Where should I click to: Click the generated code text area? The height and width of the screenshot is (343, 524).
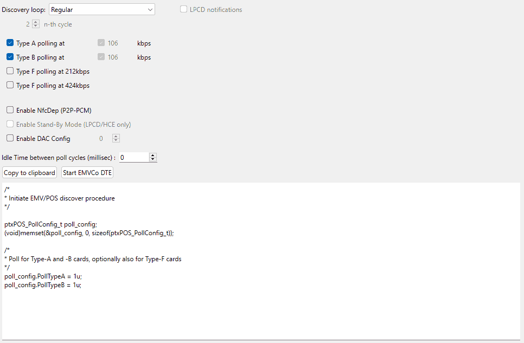pyautogui.click(x=261, y=261)
